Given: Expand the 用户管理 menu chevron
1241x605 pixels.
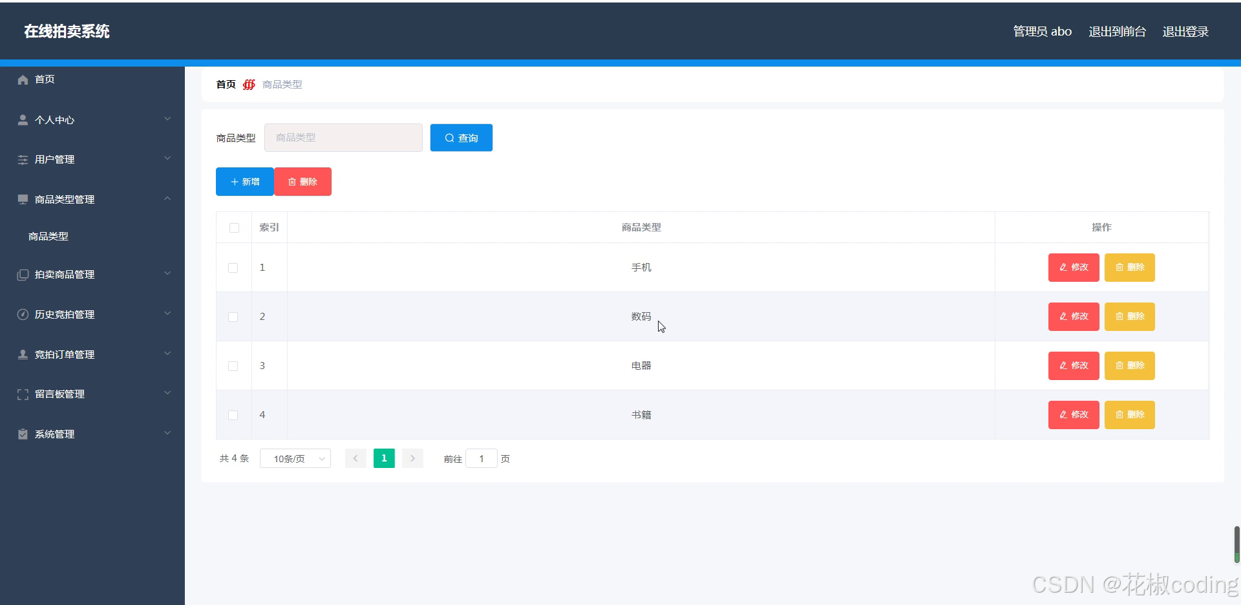Looking at the screenshot, I should [167, 158].
